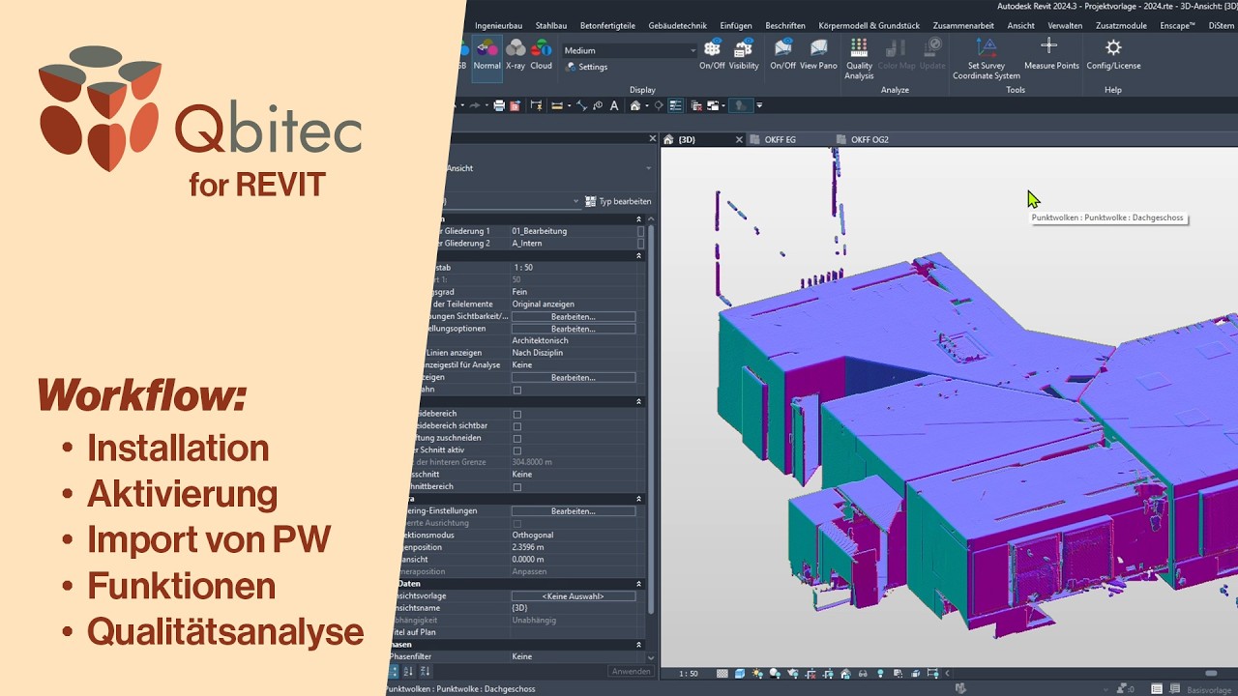Tick the checkbox below the third Bearbeiten button

point(517,390)
